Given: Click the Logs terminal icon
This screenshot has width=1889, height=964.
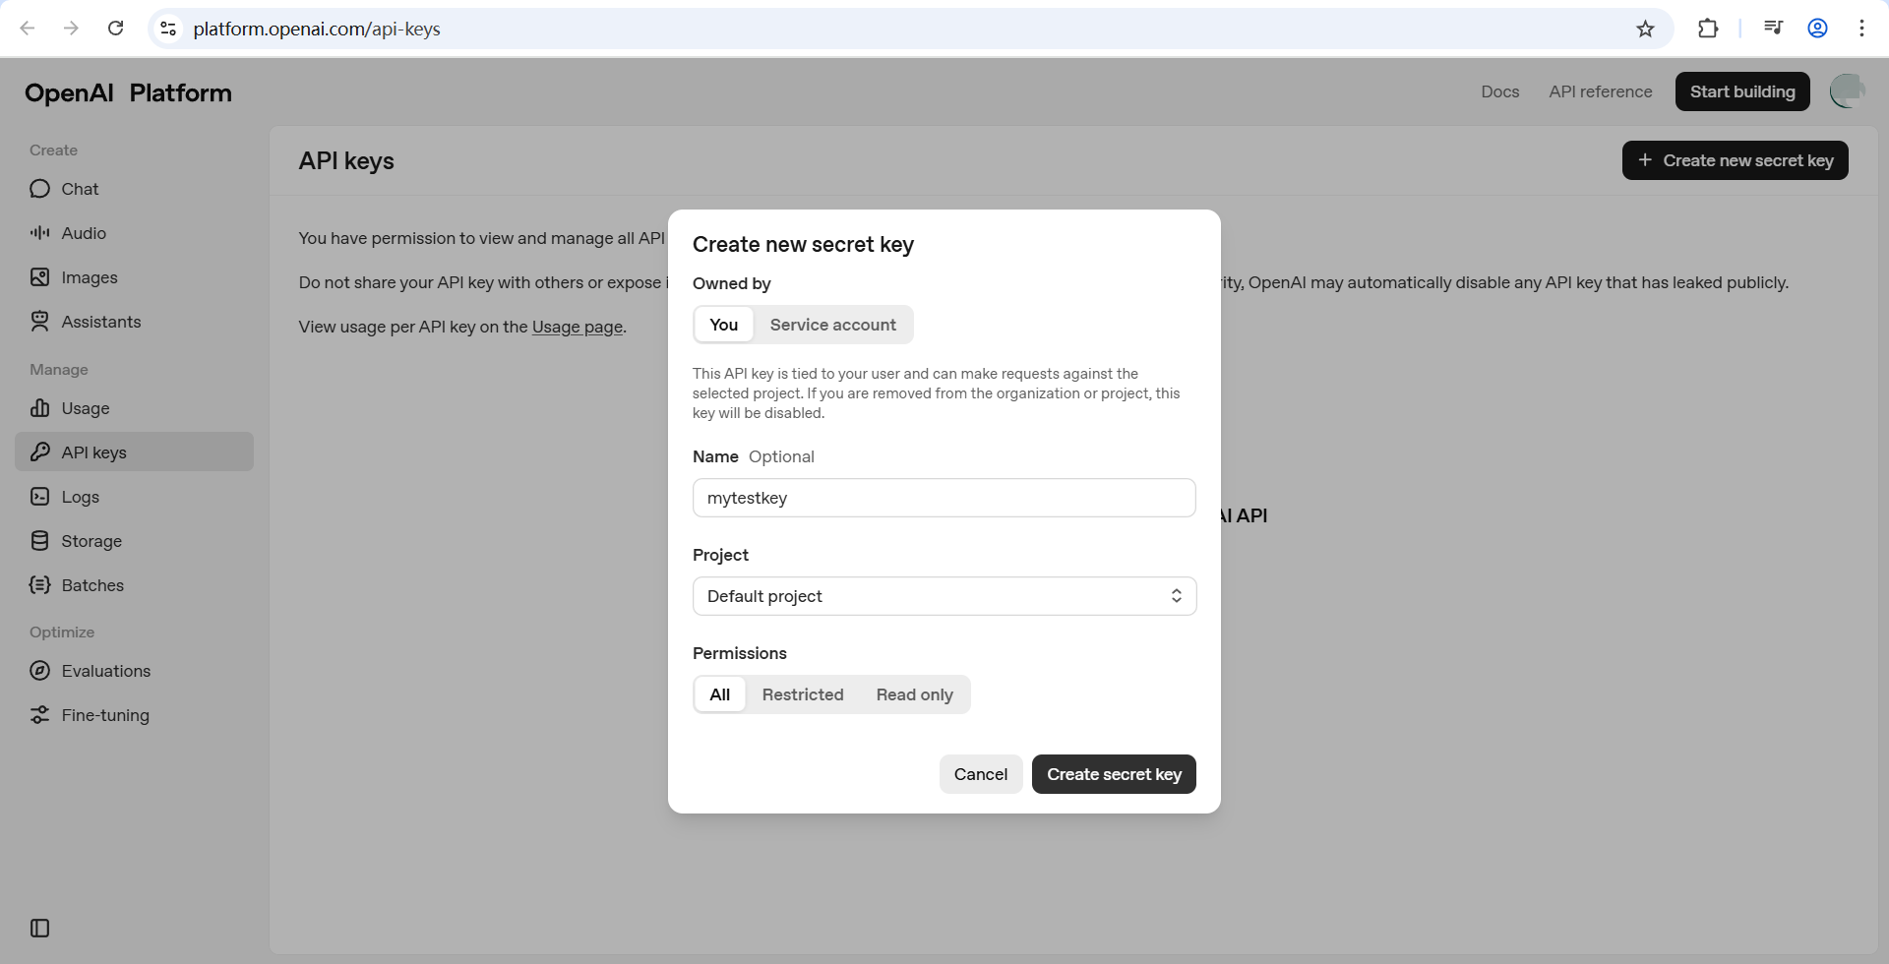Looking at the screenshot, I should pos(39,497).
